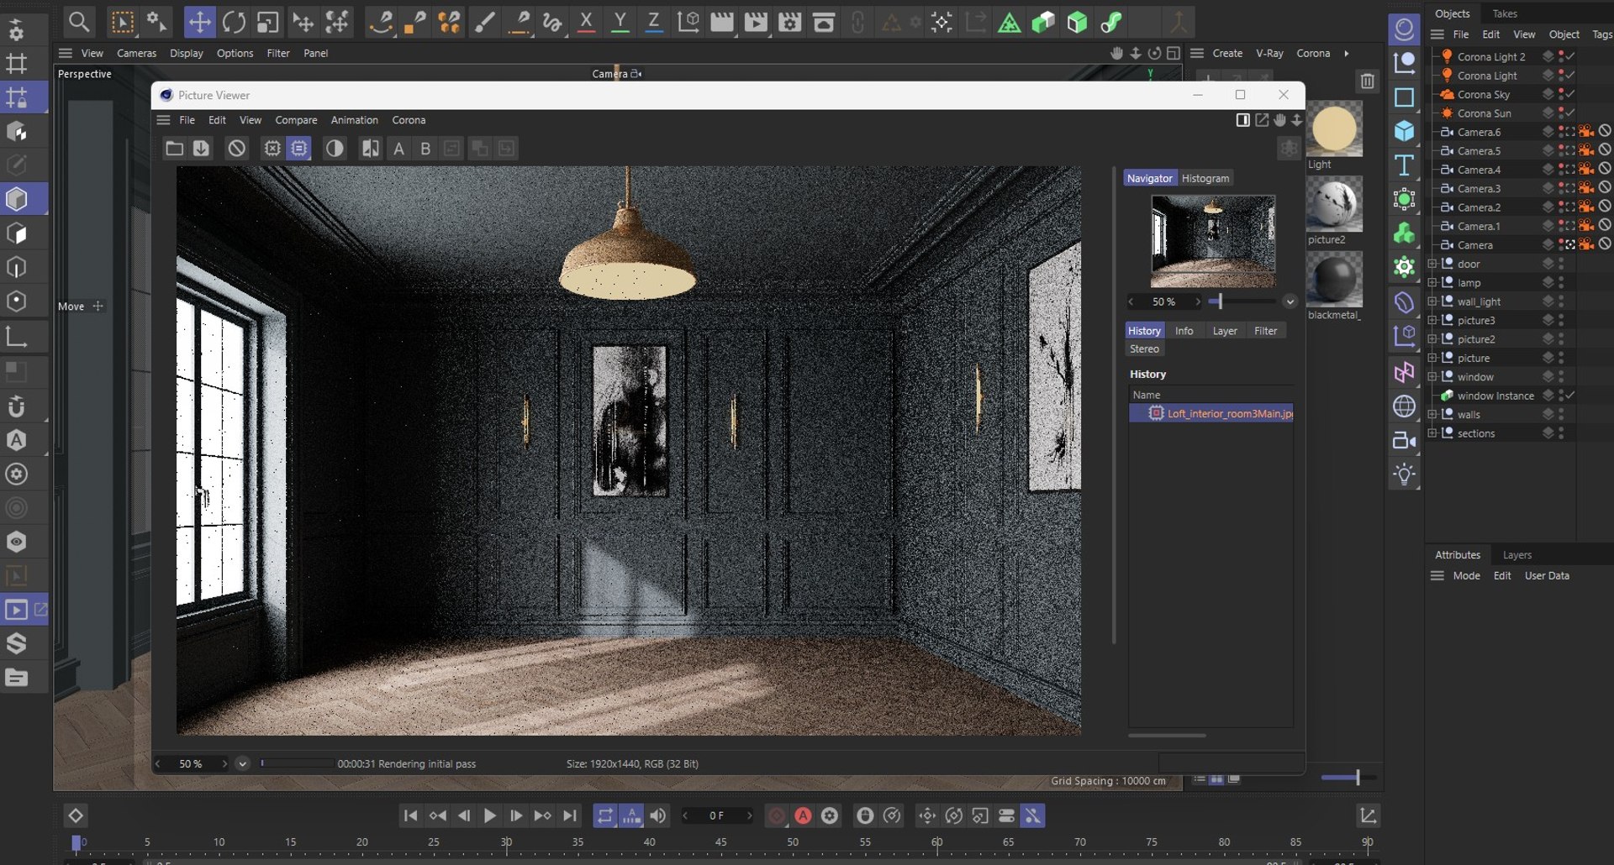Open the Render to Picture Viewer clapper icon

point(756,22)
